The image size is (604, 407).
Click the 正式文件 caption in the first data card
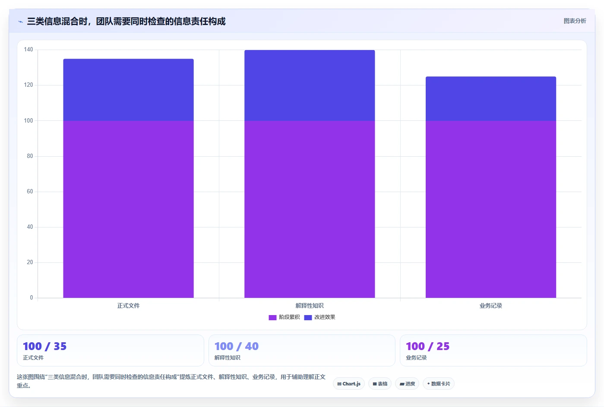(33, 358)
